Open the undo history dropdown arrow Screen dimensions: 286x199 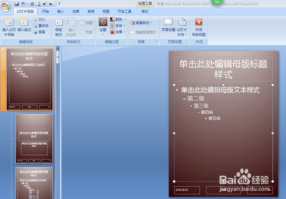27,4
